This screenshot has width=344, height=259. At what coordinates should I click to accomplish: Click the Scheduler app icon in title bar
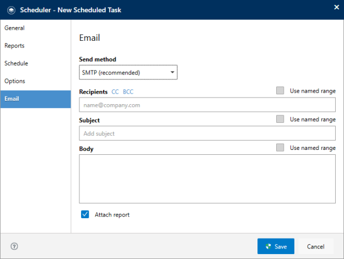click(x=11, y=10)
